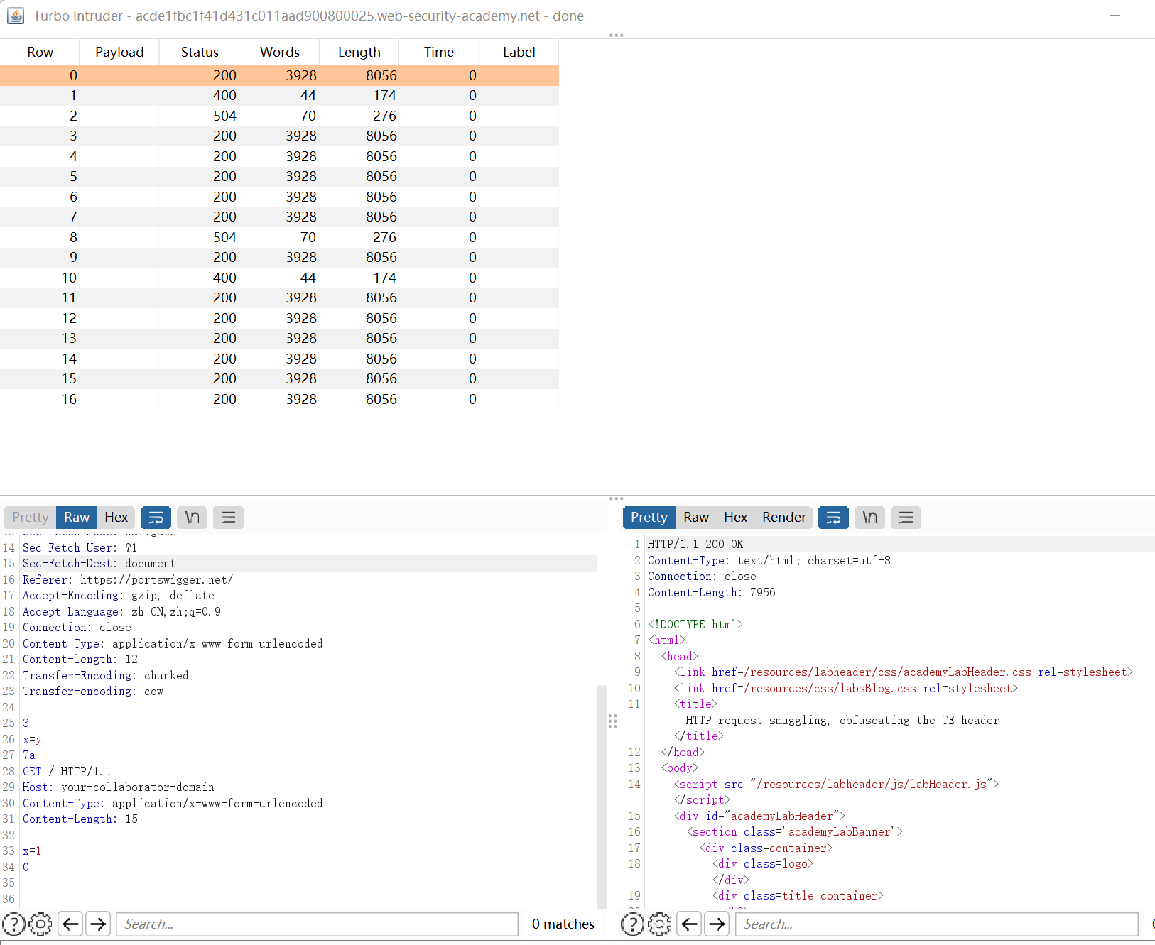Go to next match in response search
Screen dimensions: 1155x945
[x=717, y=924]
